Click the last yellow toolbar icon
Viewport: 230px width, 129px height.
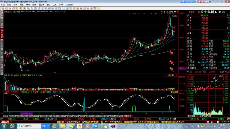pos(99,8)
